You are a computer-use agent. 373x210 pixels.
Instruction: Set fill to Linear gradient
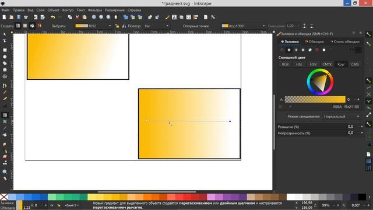296,50
